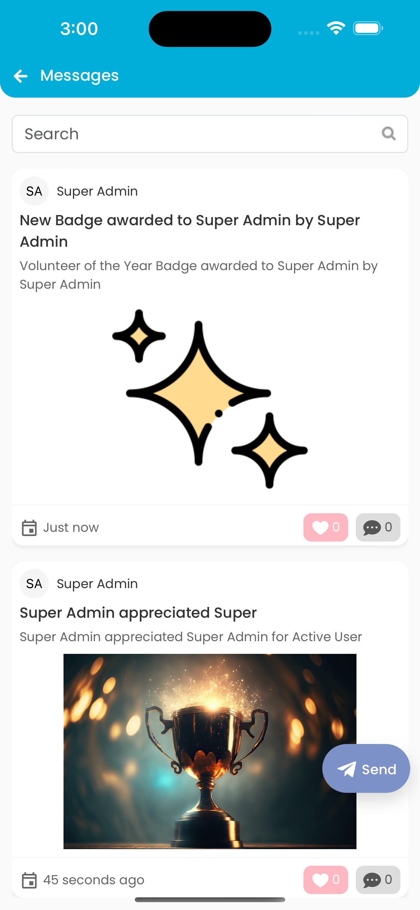This screenshot has width=420, height=910.
Task: Open comments on the appreciation post
Action: (378, 880)
